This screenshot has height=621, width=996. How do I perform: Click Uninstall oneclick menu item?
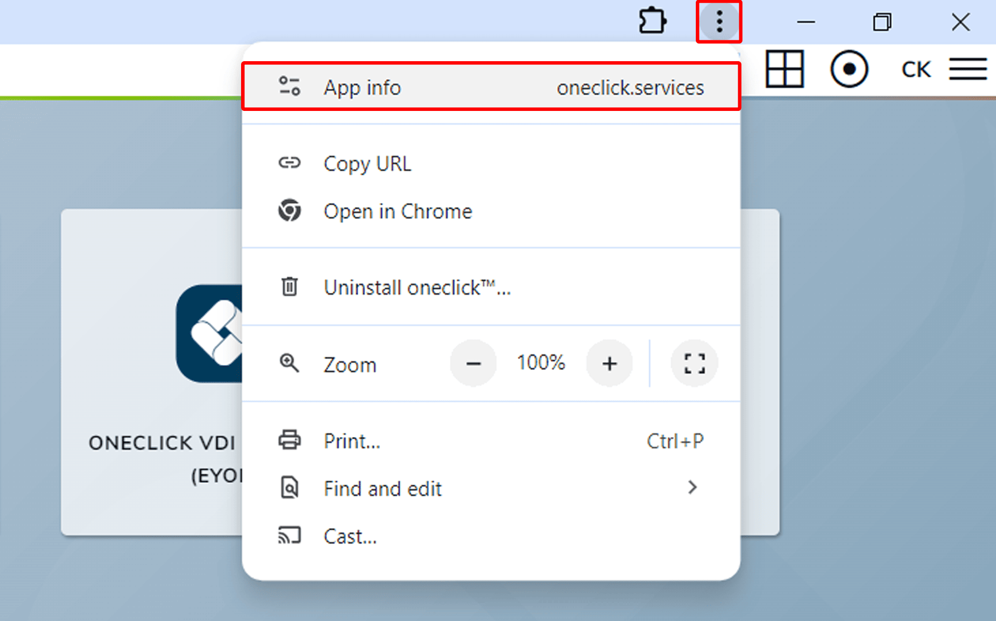(417, 288)
